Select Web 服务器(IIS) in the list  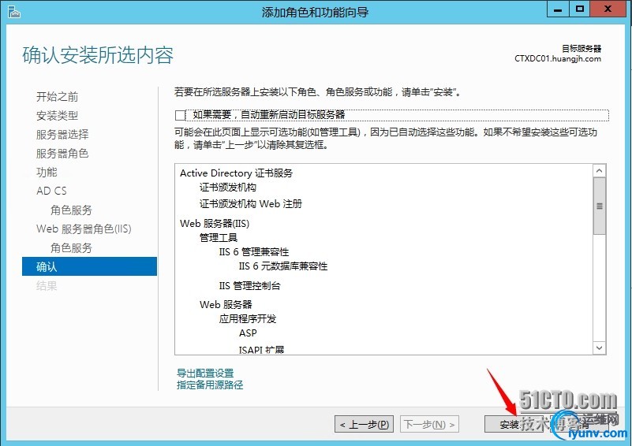[x=215, y=224]
